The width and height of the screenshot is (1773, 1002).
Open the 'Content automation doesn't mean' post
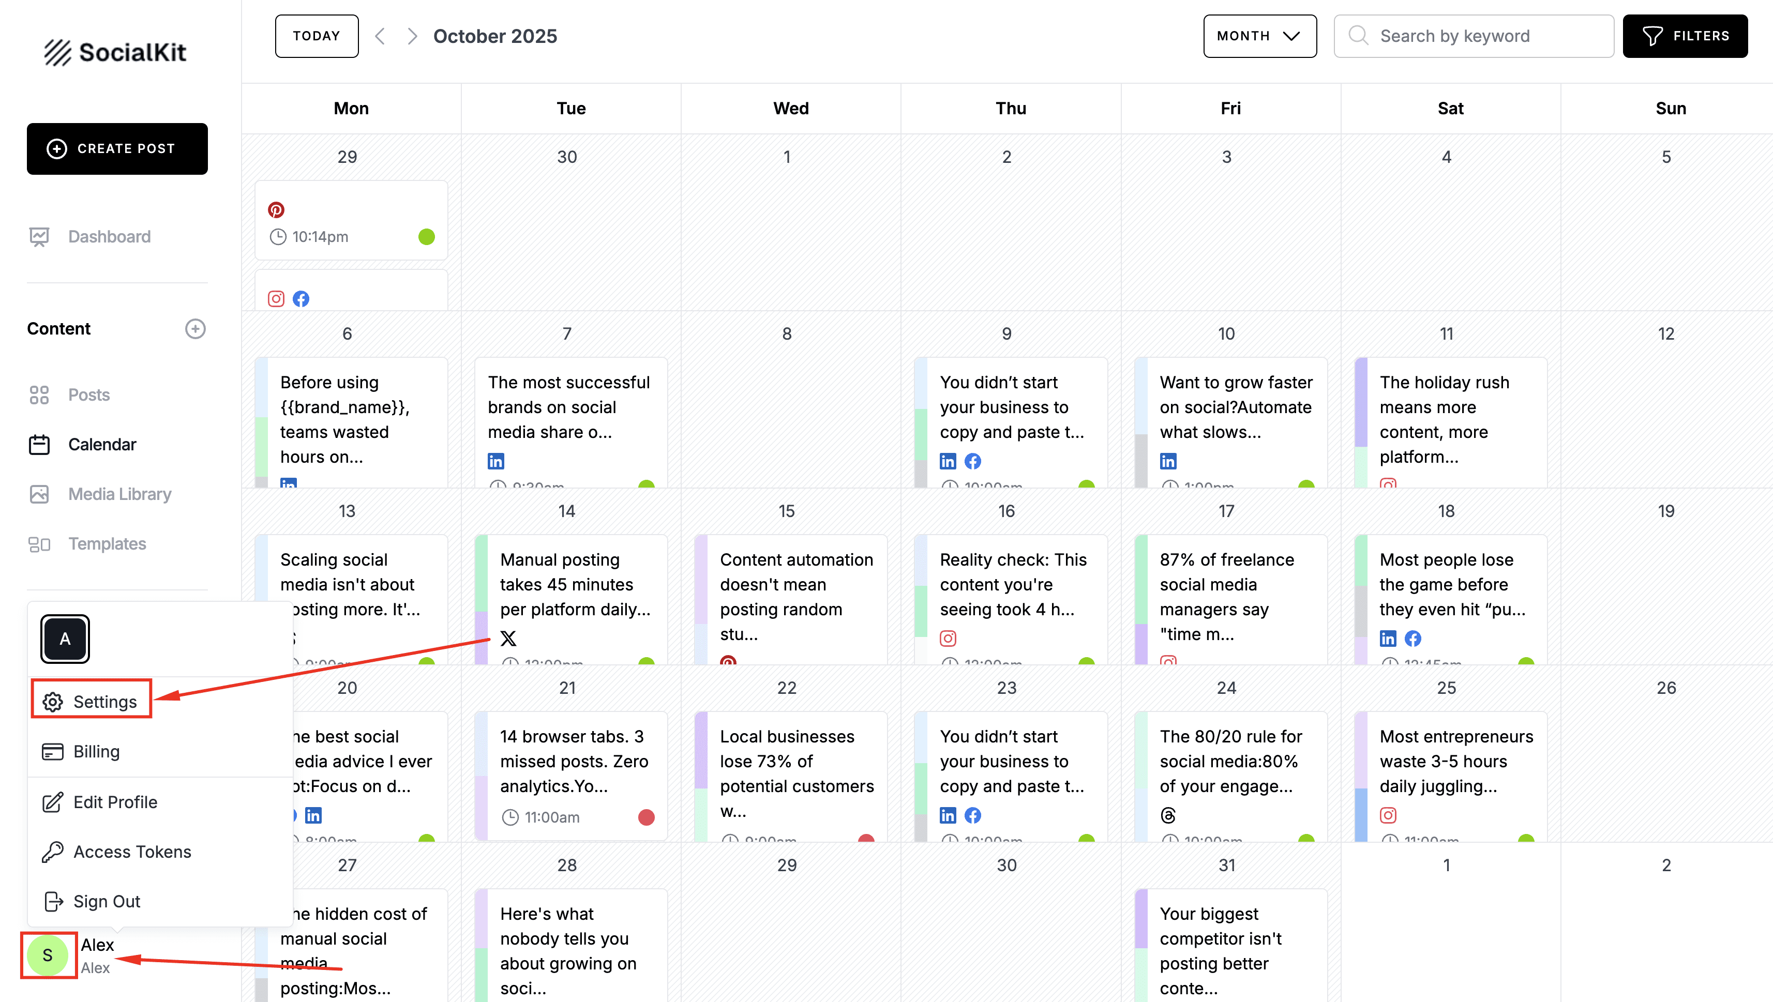coord(791,599)
